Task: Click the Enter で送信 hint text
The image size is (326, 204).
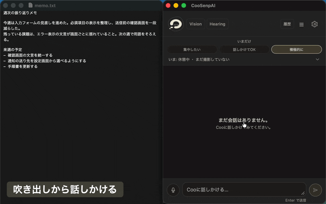Action: 295,200
